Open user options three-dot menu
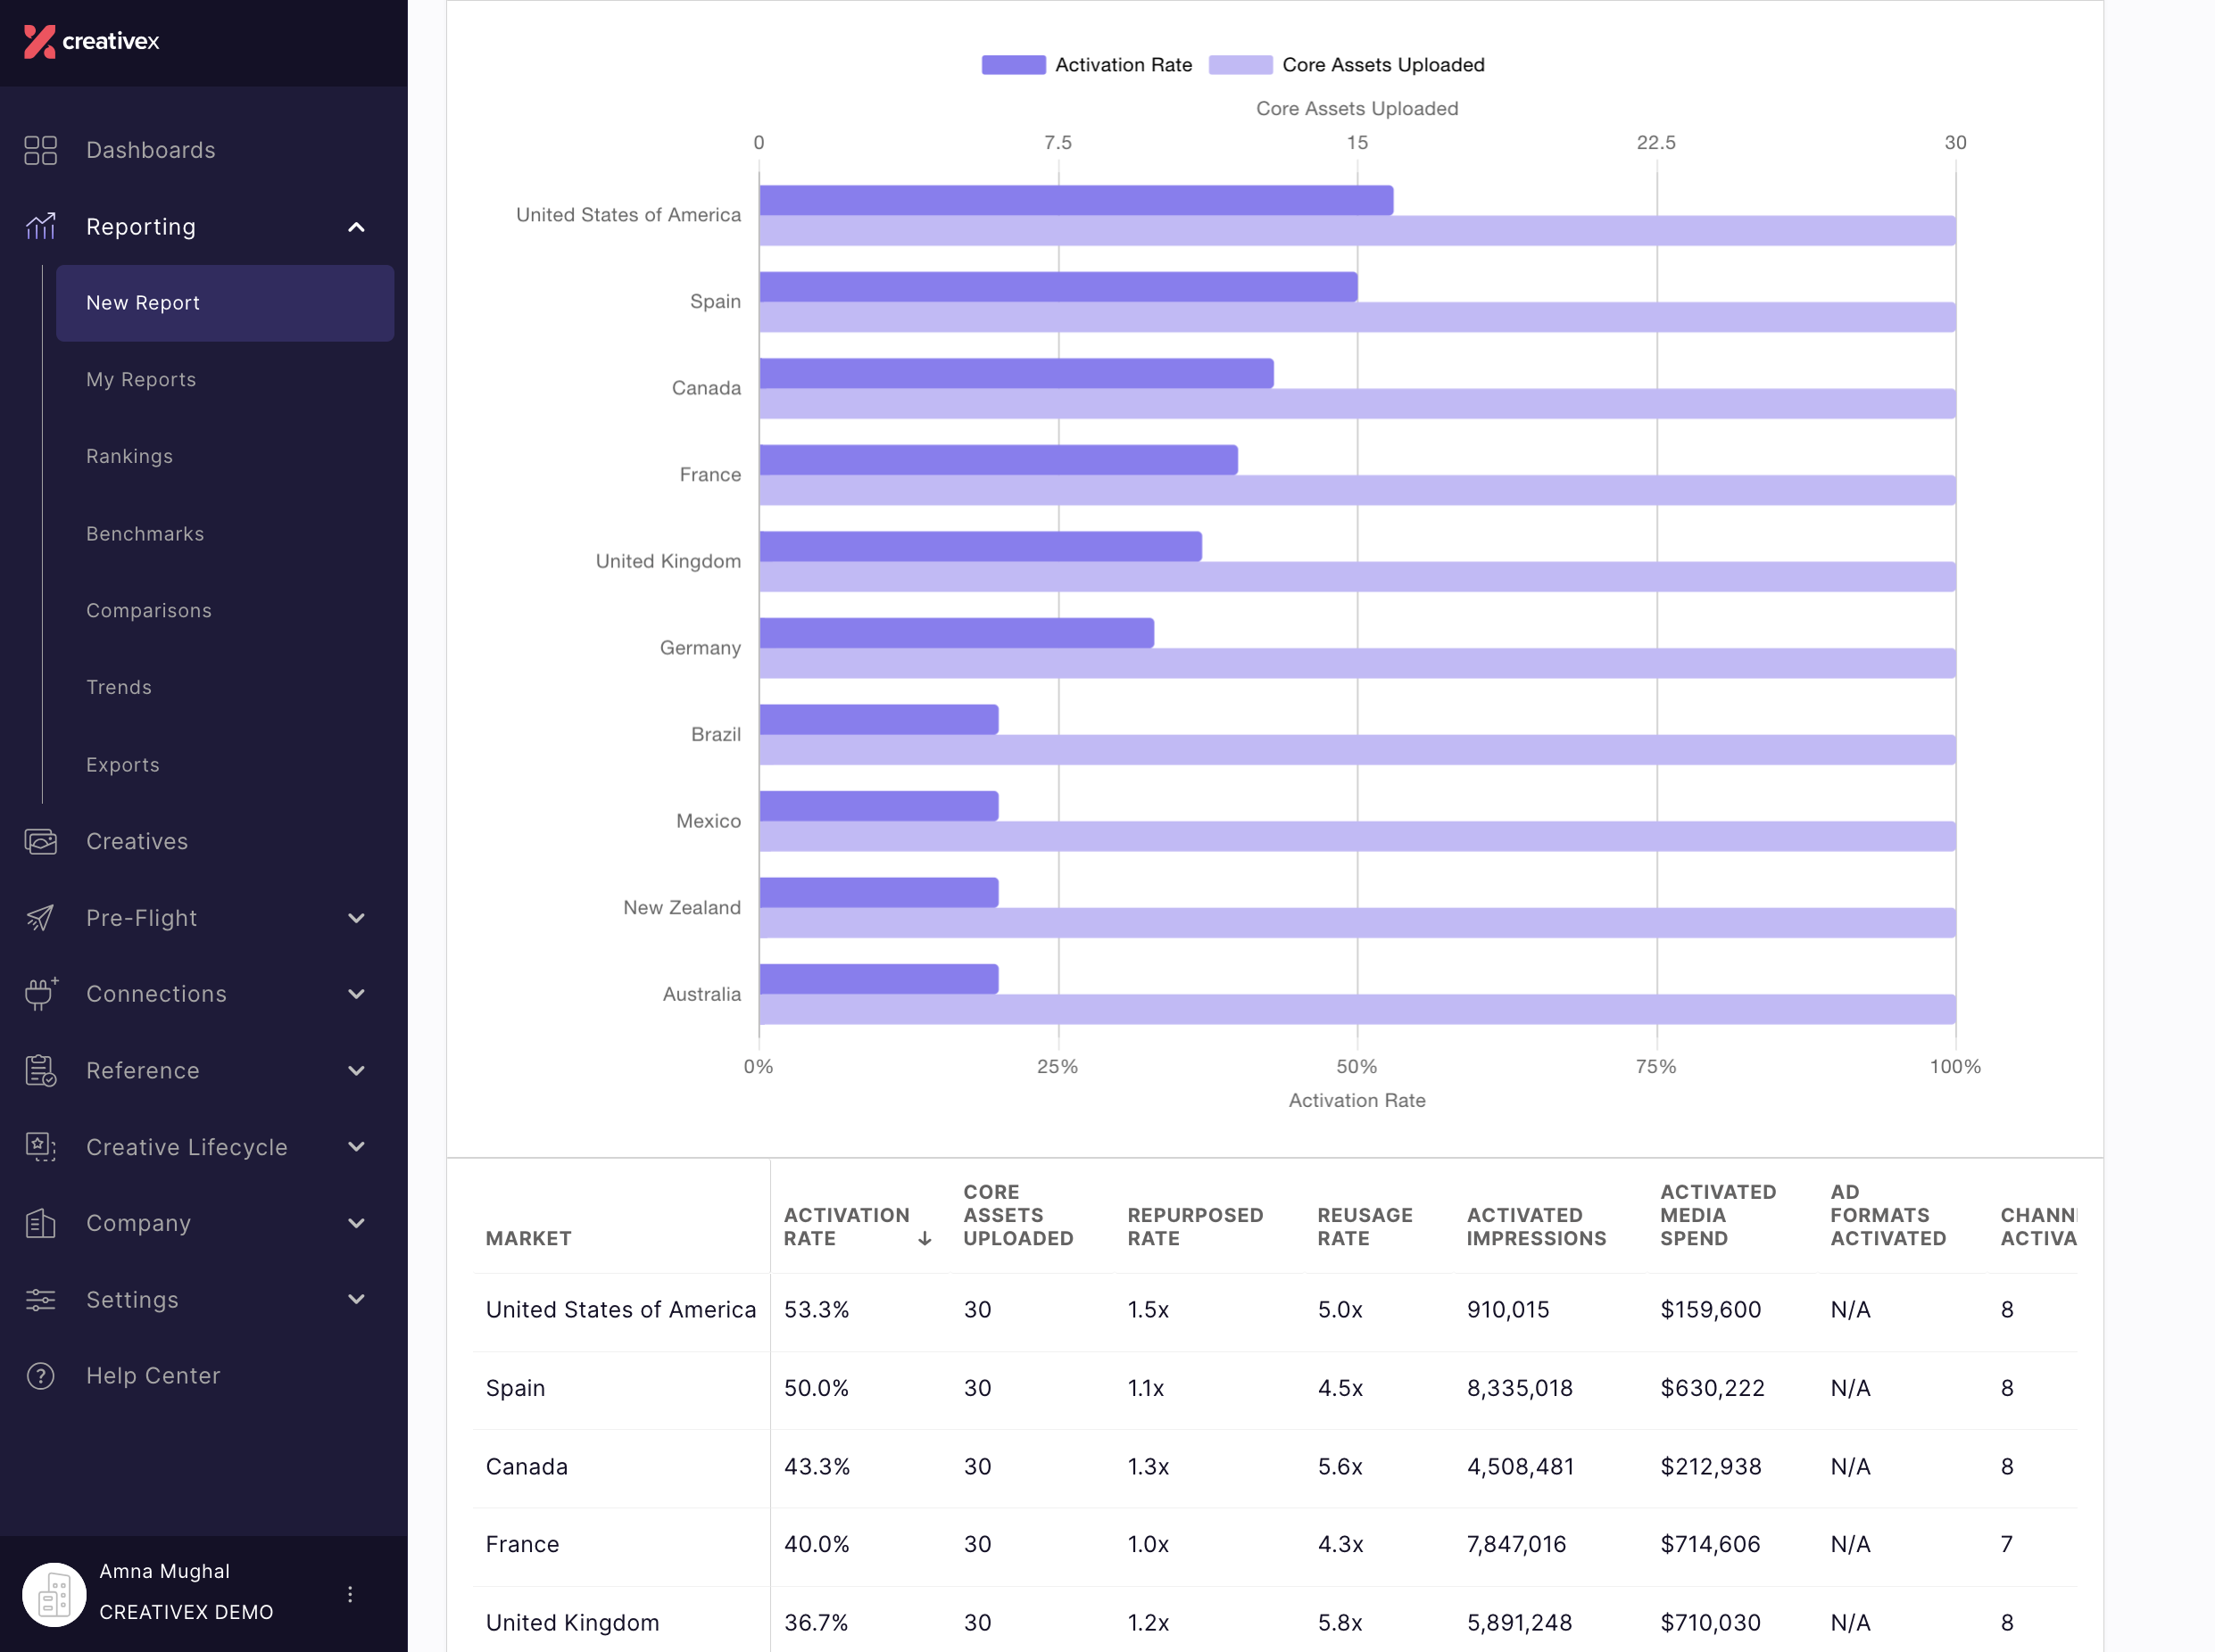Screen dimensions: 2215x1652 [350, 1594]
